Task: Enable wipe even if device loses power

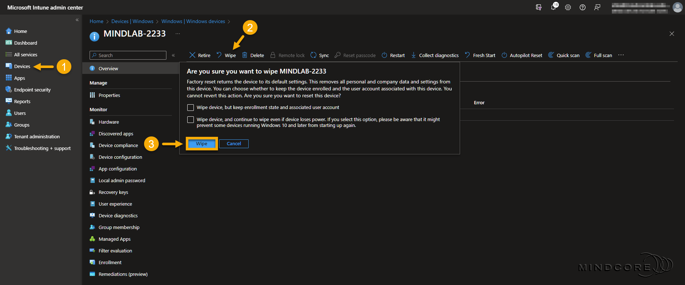Action: 191,120
